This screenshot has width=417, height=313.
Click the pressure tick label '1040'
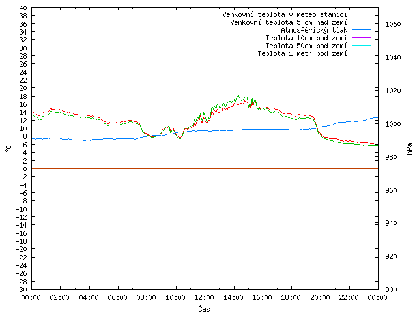click(x=393, y=57)
